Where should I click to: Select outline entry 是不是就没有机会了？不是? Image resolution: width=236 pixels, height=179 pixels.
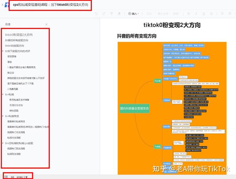(20, 83)
